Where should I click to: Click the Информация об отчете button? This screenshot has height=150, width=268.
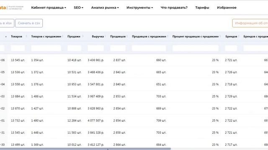point(250,23)
